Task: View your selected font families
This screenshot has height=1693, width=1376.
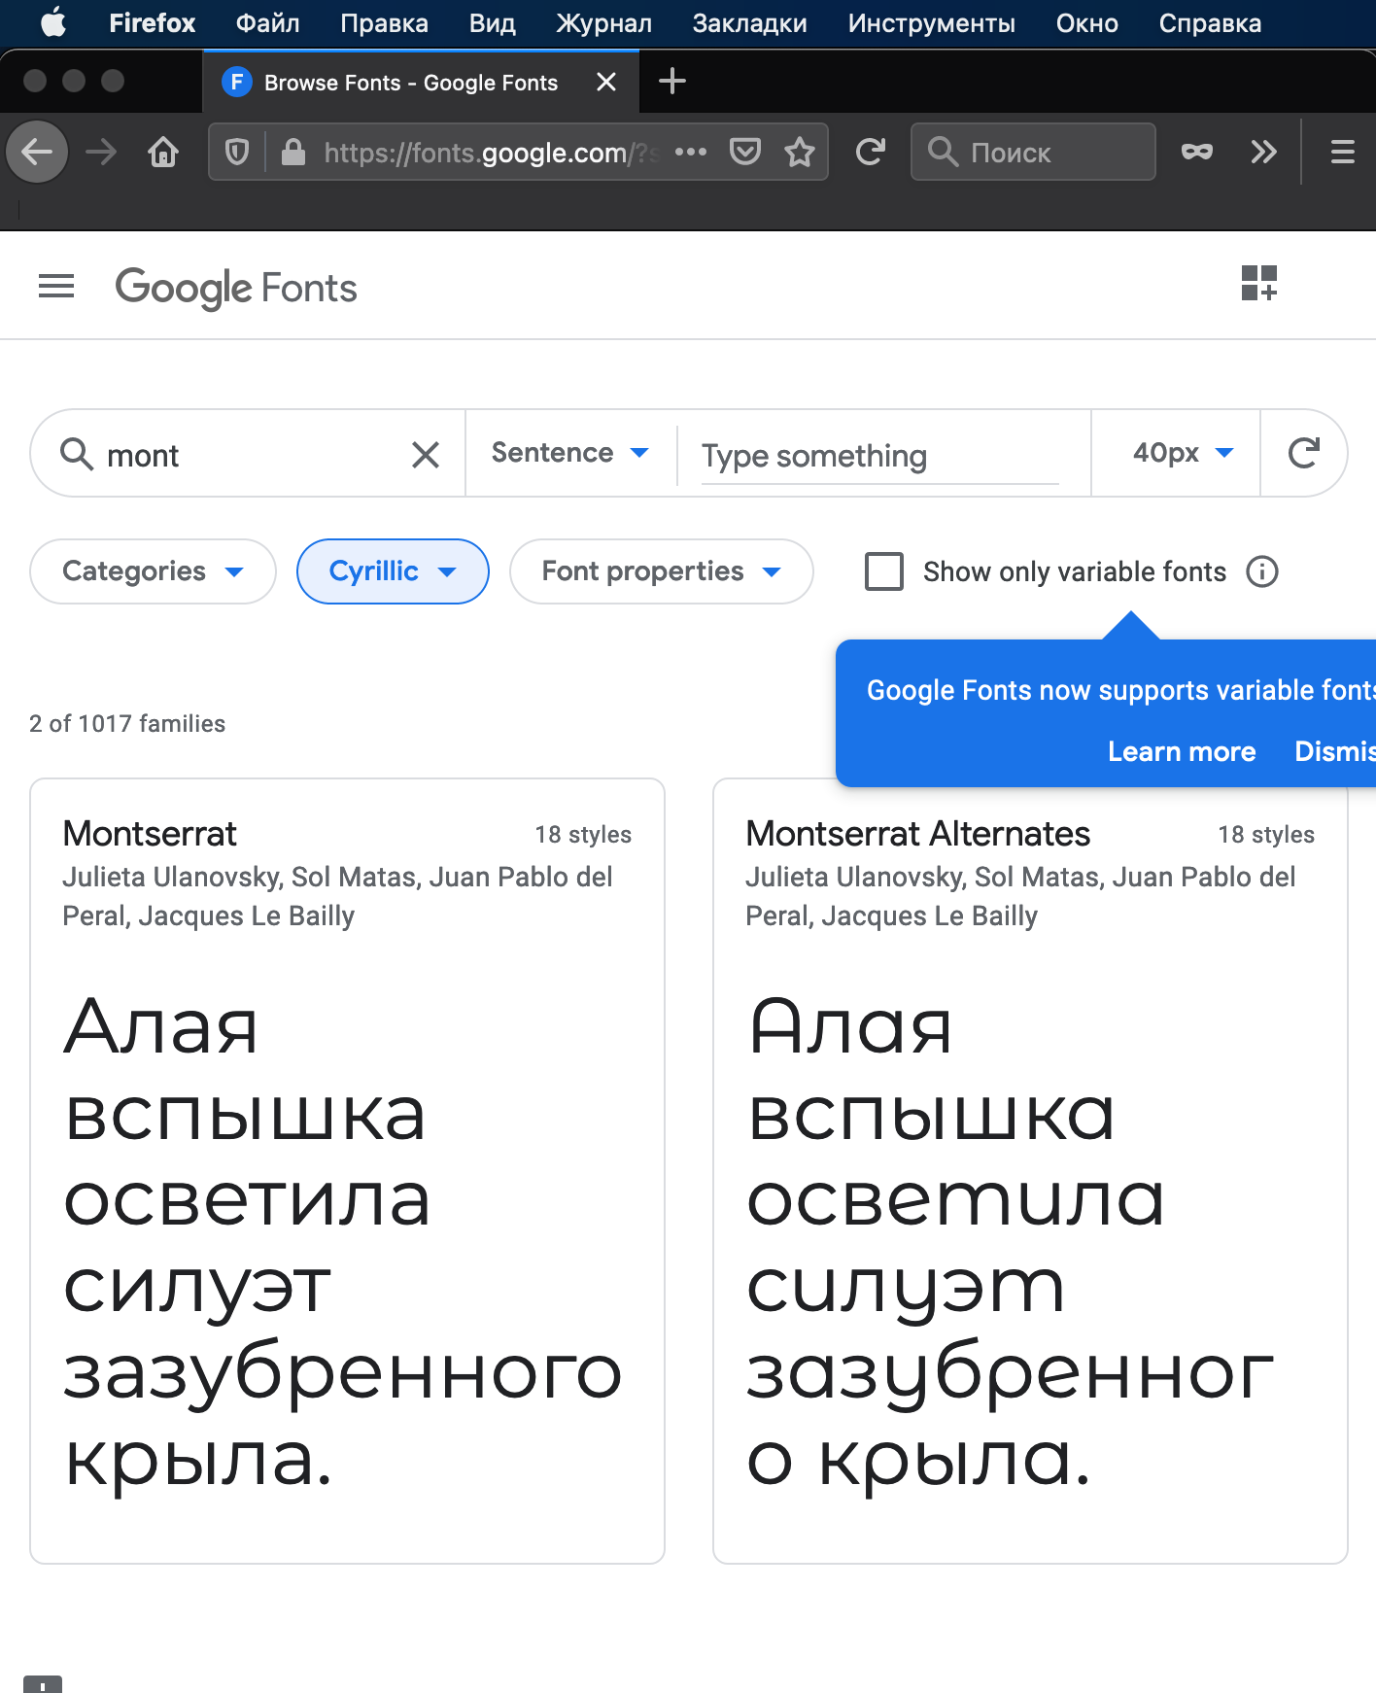Action: [x=1259, y=284]
